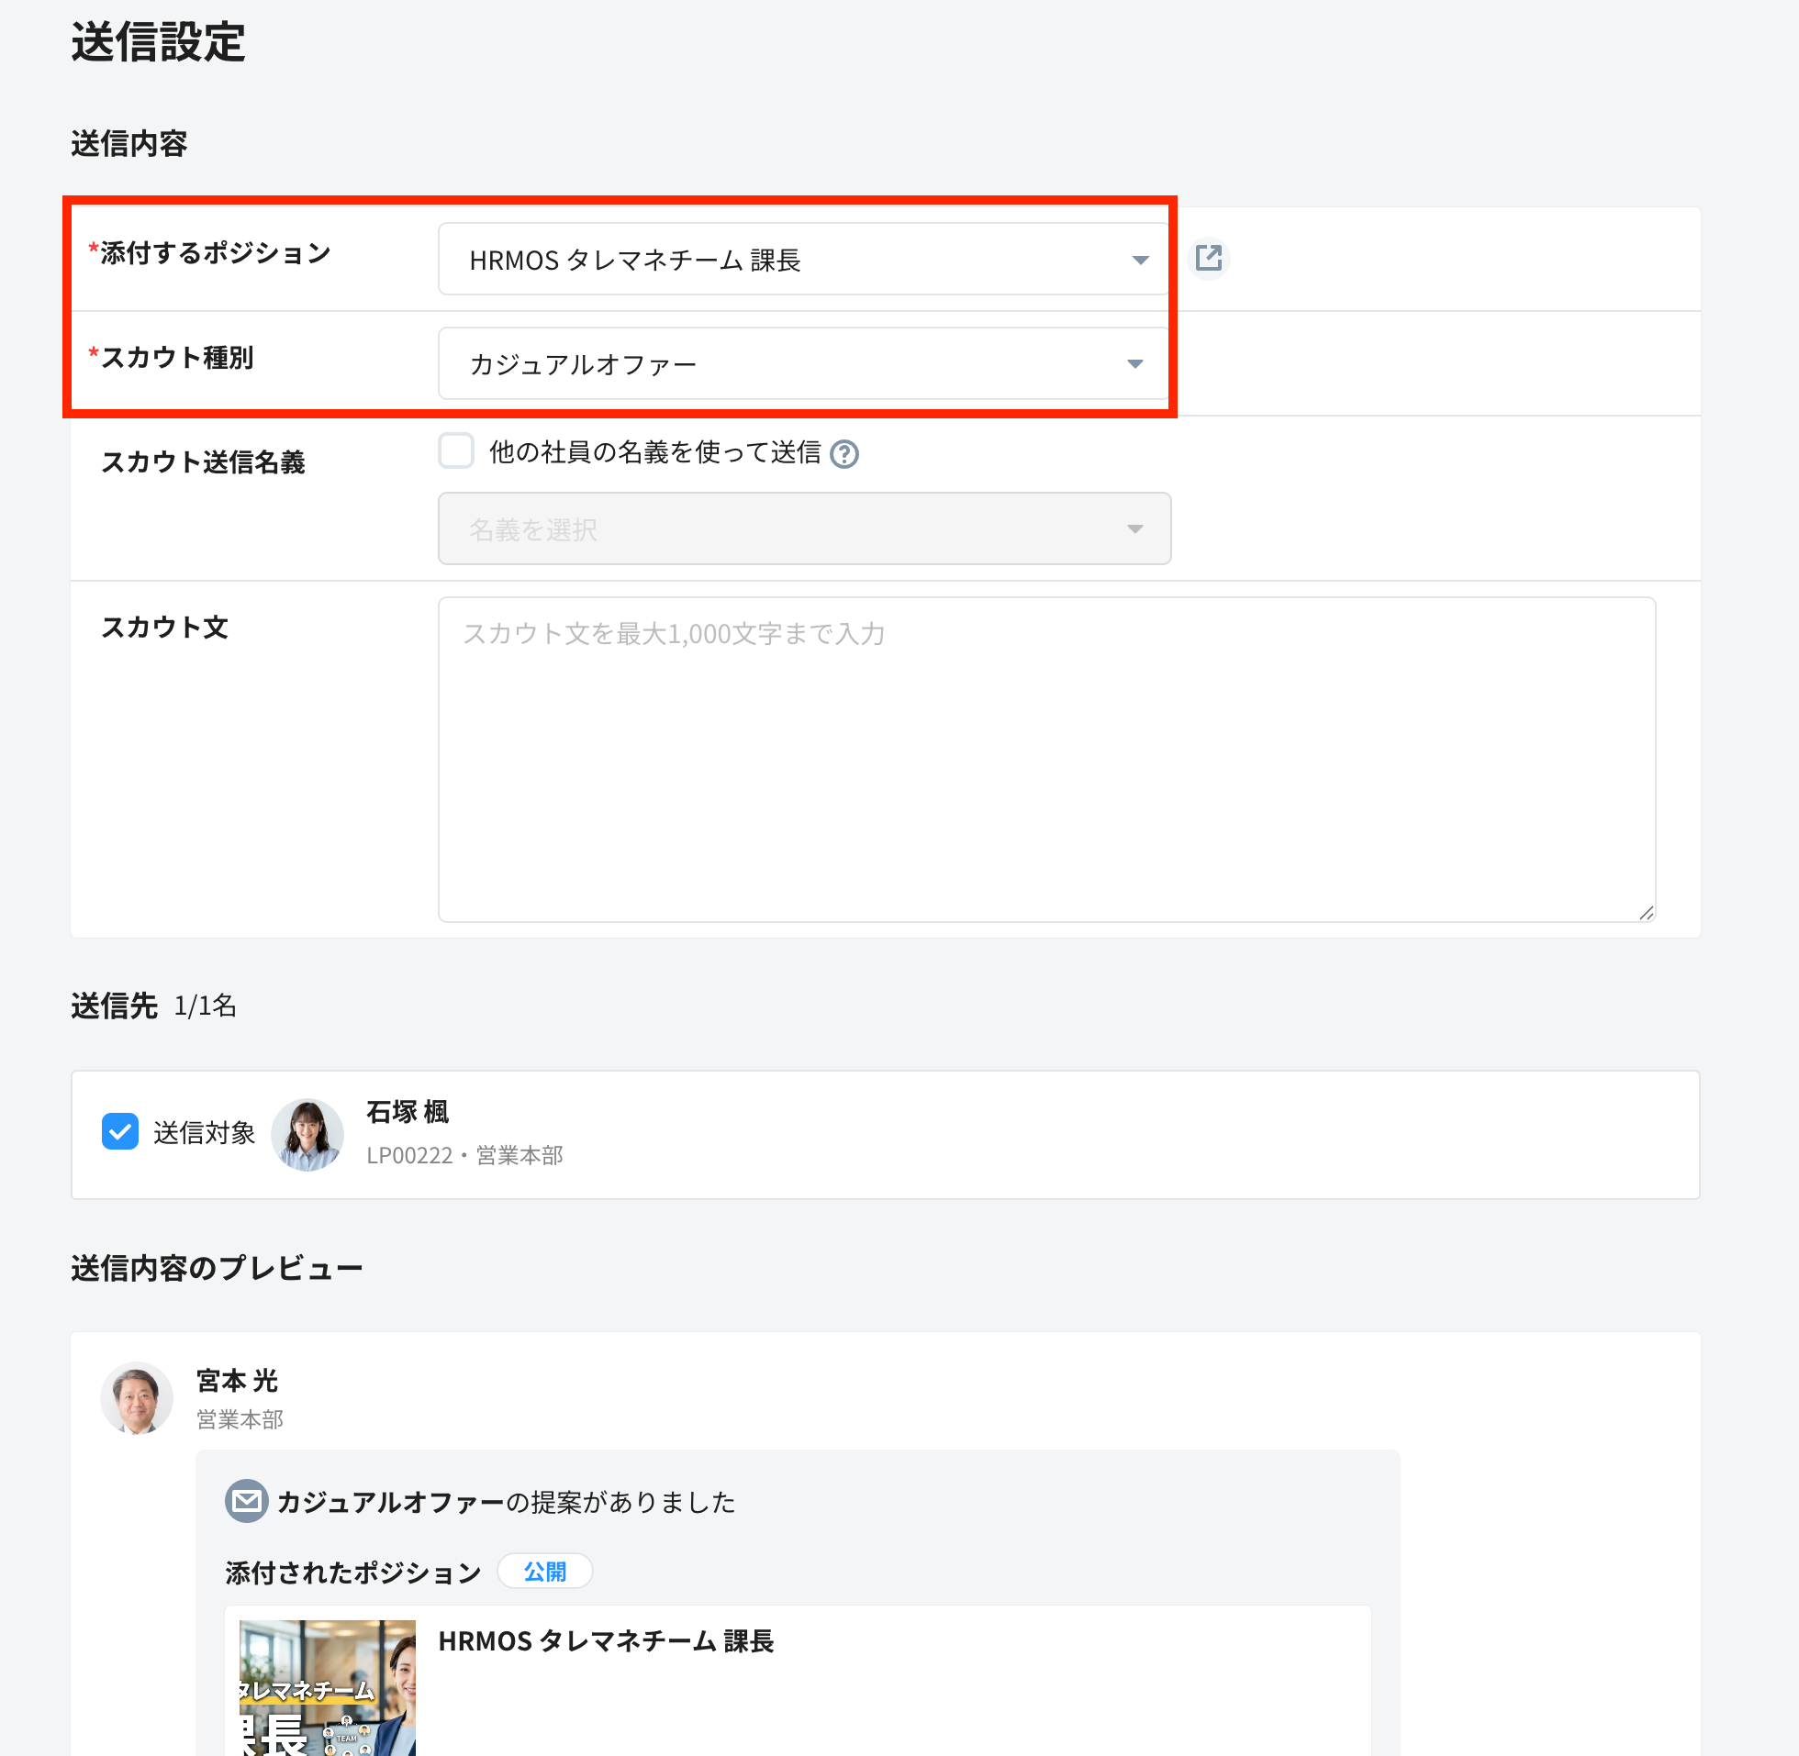Click the 送信設定 page heading
The image size is (1799, 1756).
click(x=159, y=42)
